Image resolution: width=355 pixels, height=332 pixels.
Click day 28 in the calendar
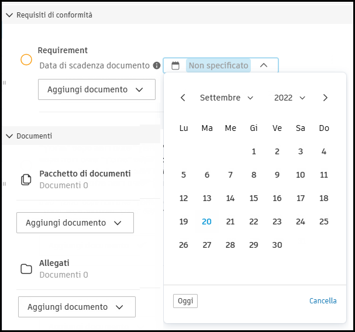(x=230, y=245)
